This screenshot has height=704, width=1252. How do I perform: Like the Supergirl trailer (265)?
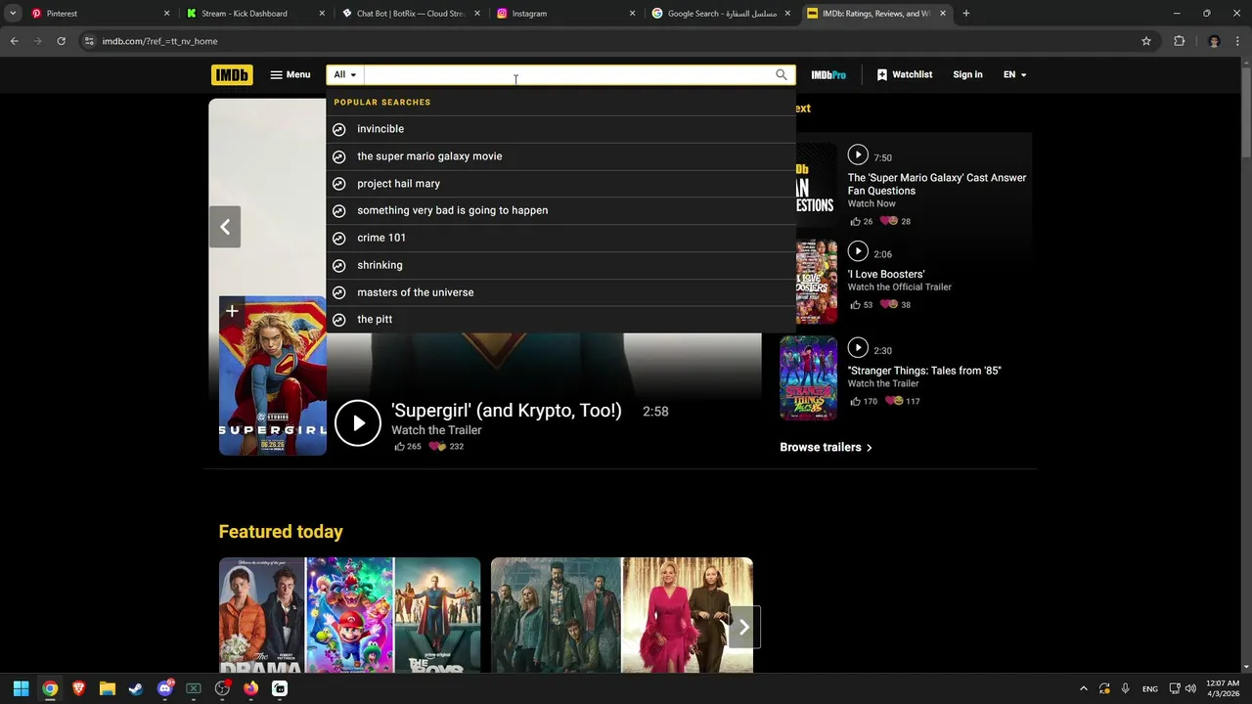point(407,447)
